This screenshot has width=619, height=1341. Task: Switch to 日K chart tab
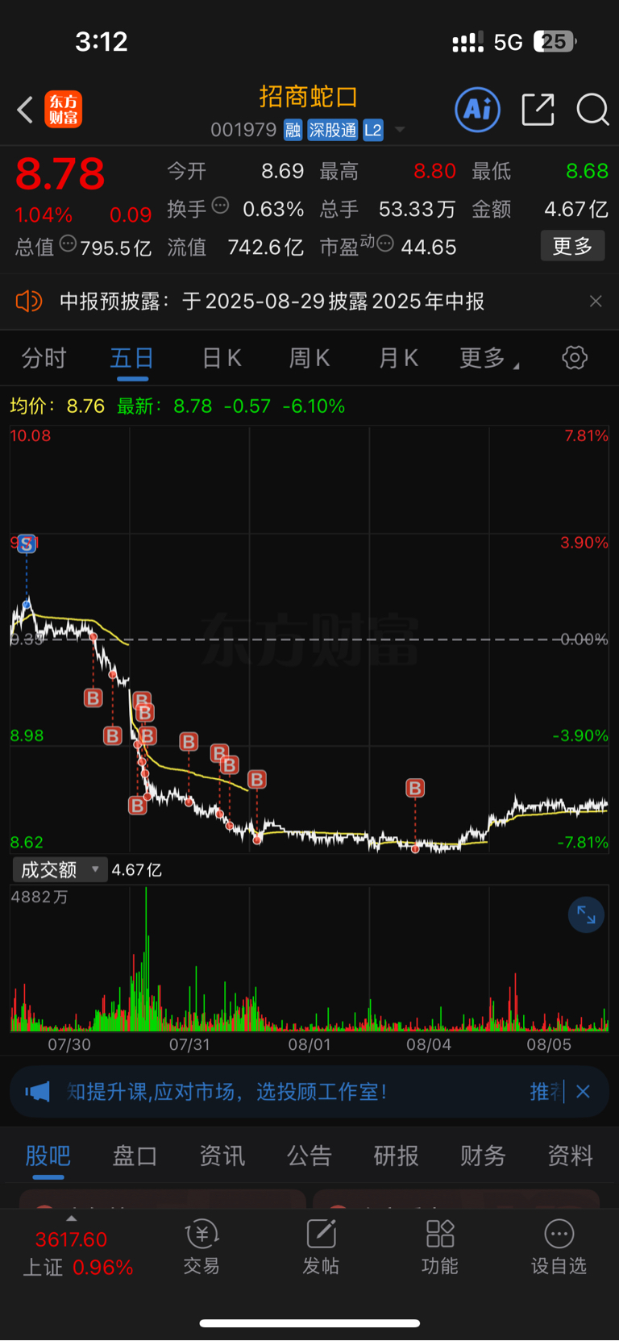click(222, 358)
